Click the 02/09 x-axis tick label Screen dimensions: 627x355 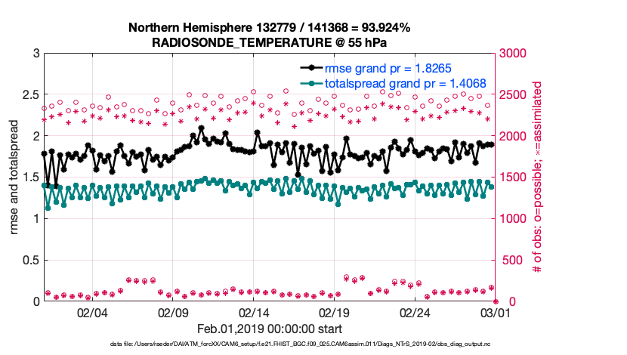coord(173,313)
